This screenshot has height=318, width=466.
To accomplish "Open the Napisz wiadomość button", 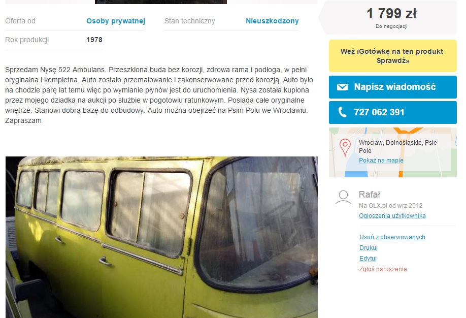I will point(392,87).
